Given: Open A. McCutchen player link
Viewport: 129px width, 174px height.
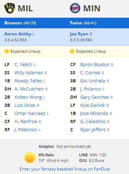Looking at the screenshot, I should 29,89.
